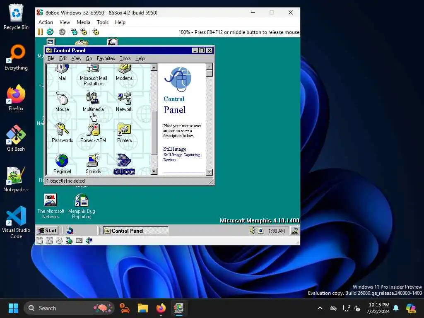Click the tray icon beside the Memphis clock
This screenshot has height=318, width=424.
pyautogui.click(x=261, y=231)
